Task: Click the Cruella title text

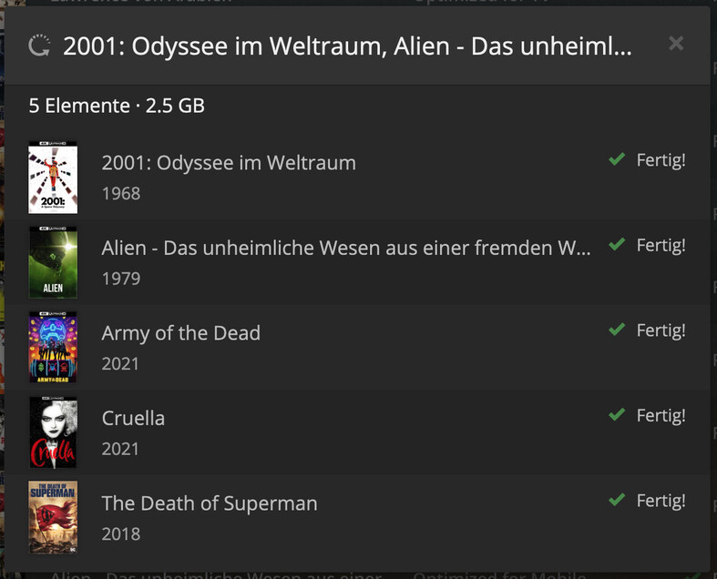Action: [133, 418]
